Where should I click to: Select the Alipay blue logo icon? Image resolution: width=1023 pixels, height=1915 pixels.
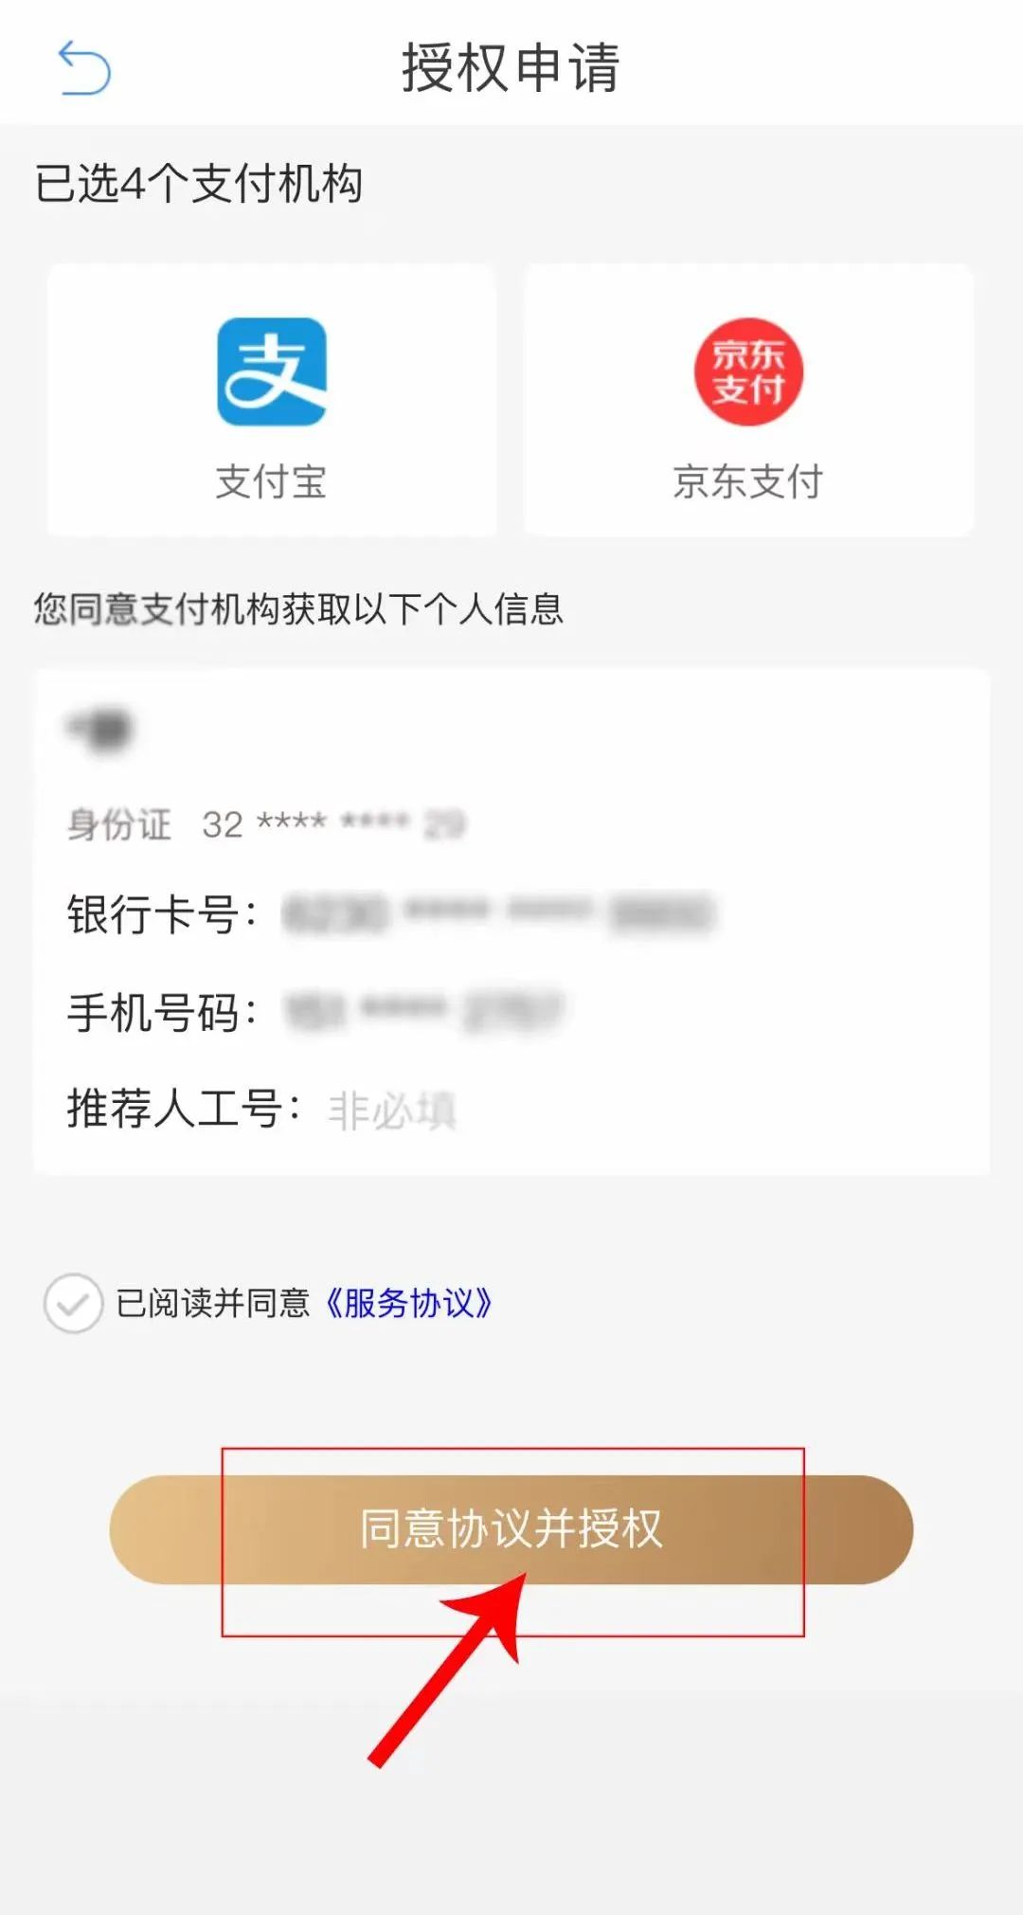pyautogui.click(x=272, y=371)
